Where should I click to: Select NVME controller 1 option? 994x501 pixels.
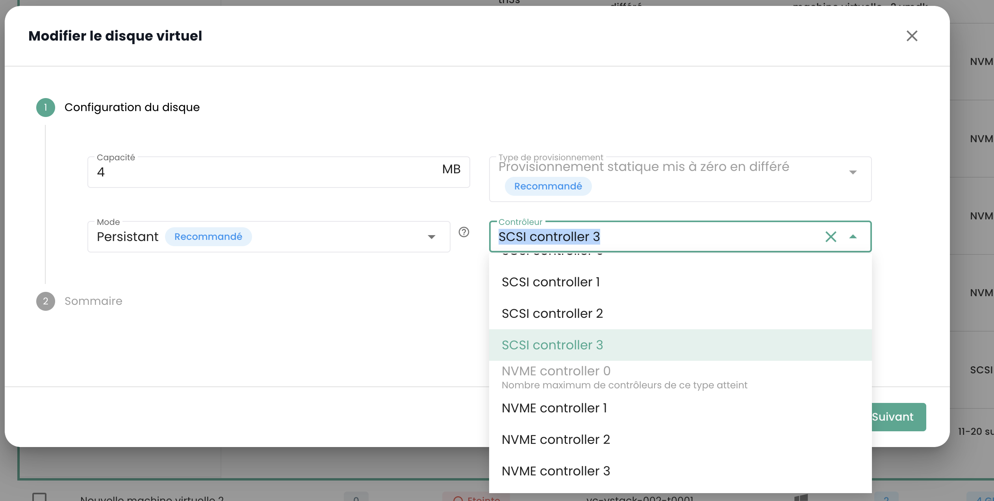coord(554,408)
